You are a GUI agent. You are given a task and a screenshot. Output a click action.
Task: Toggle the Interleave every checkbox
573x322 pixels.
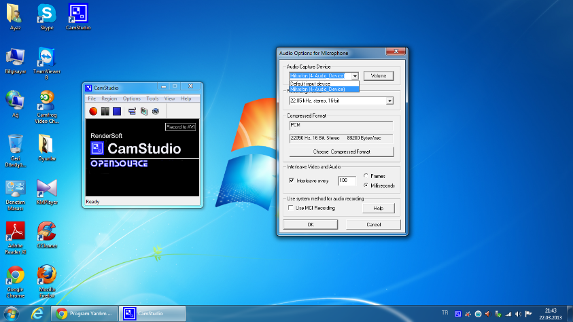tap(292, 181)
